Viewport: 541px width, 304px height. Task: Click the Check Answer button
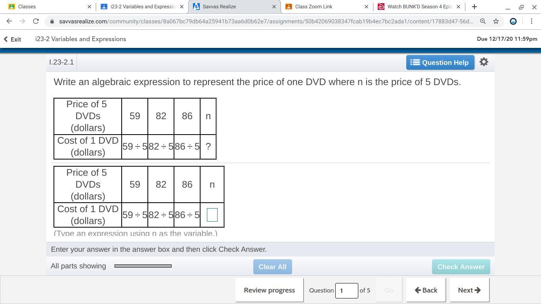[461, 267]
